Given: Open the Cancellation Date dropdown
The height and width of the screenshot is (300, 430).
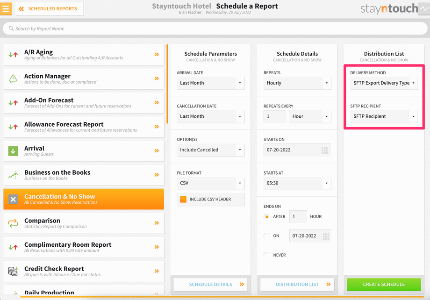Looking at the screenshot, I should click(x=211, y=116).
